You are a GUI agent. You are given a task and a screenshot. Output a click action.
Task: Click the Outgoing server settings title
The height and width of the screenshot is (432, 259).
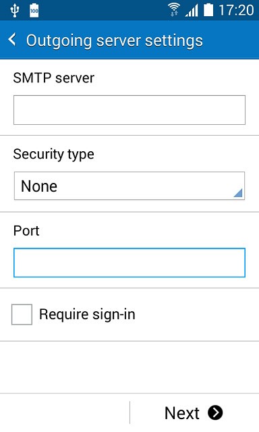[x=115, y=40]
